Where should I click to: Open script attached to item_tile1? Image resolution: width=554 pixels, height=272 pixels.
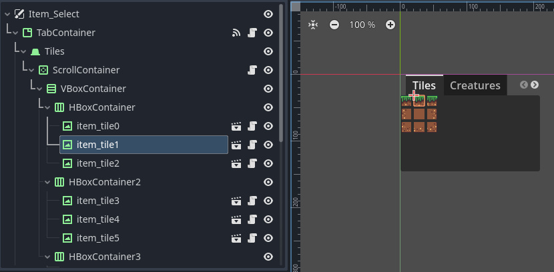point(252,145)
